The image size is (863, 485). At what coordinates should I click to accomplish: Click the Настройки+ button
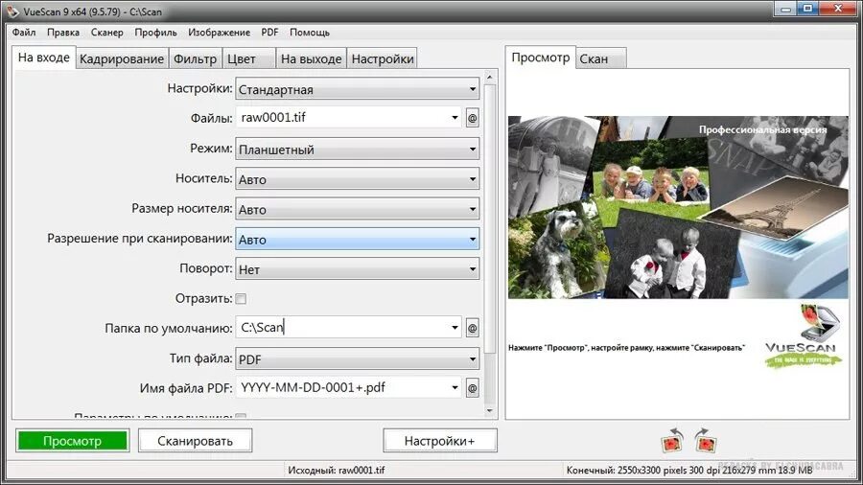point(440,441)
